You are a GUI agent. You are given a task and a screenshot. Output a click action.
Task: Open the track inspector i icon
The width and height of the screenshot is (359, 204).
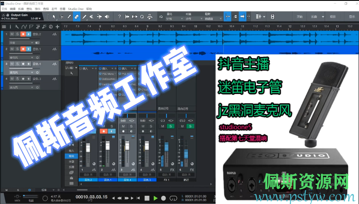pos(10,27)
